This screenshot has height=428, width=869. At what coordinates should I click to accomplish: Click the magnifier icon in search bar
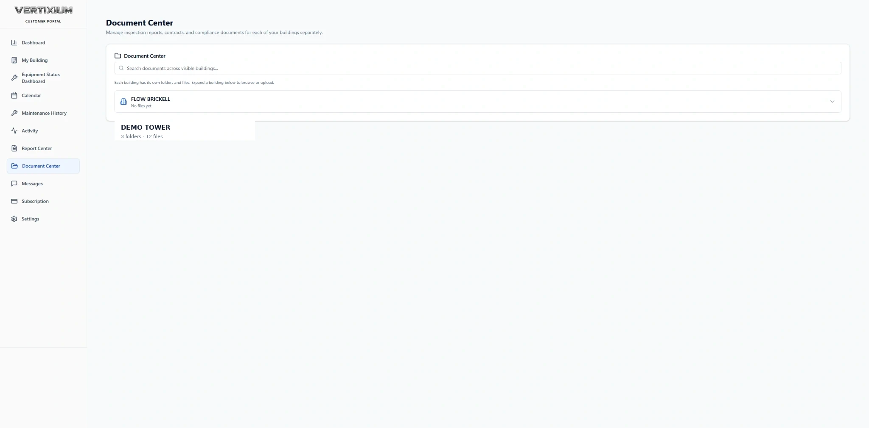(x=121, y=68)
